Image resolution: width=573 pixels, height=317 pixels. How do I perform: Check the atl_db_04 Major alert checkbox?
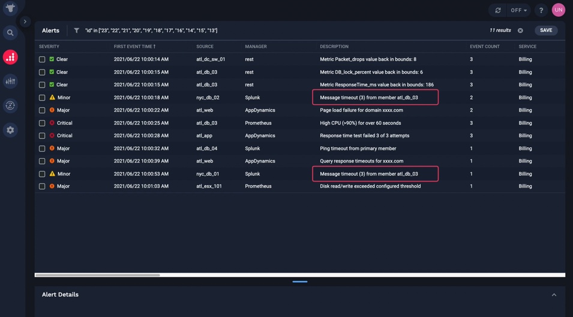coord(42,149)
